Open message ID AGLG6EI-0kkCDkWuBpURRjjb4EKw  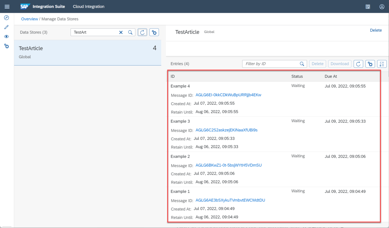pyautogui.click(x=228, y=95)
